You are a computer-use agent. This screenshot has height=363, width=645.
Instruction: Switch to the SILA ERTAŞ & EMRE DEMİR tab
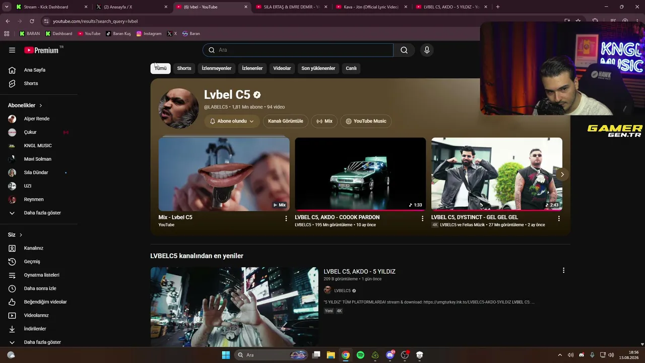[x=292, y=7]
